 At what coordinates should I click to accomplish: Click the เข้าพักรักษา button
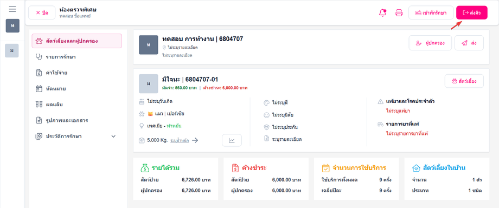[x=431, y=12]
